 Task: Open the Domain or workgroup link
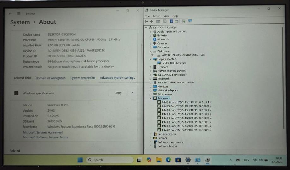point(50,78)
